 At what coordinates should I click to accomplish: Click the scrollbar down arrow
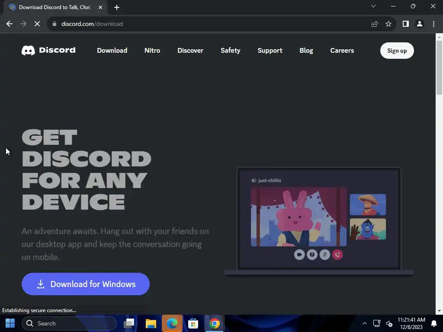click(x=439, y=311)
